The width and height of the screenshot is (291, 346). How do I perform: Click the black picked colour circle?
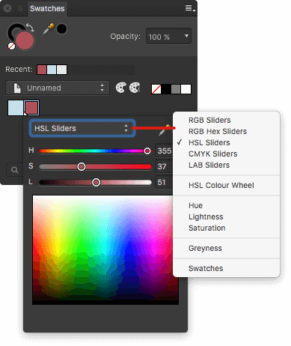click(x=61, y=29)
